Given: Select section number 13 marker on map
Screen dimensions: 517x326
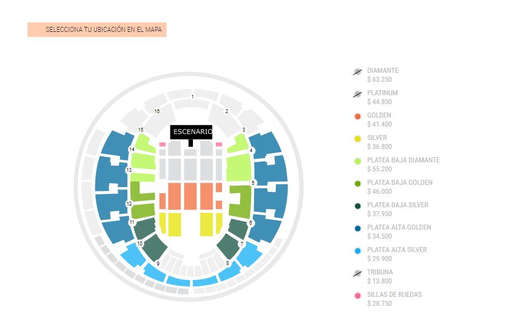Looking at the screenshot, I should coord(129,170).
